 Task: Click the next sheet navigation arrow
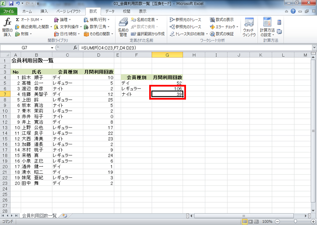click(12, 216)
